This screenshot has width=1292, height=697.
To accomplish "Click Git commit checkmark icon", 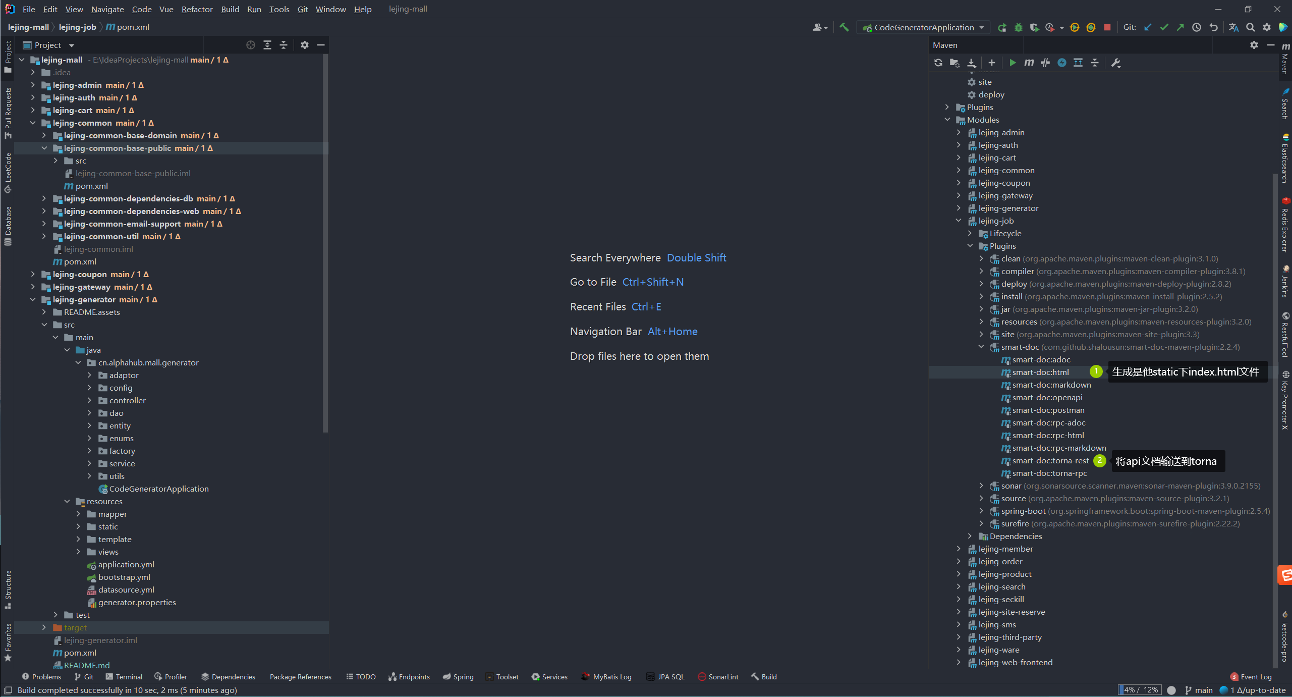I will pyautogui.click(x=1164, y=27).
